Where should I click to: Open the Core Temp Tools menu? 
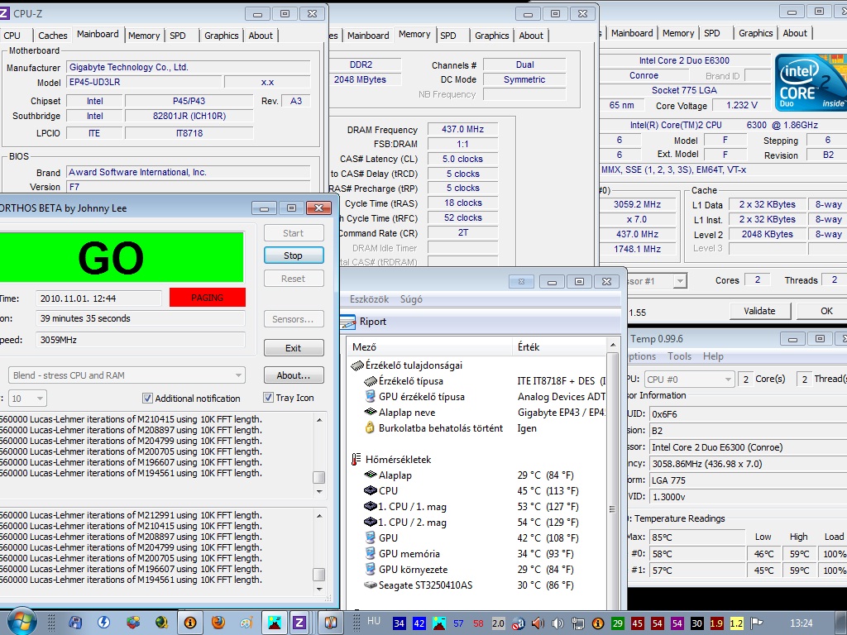click(x=679, y=356)
